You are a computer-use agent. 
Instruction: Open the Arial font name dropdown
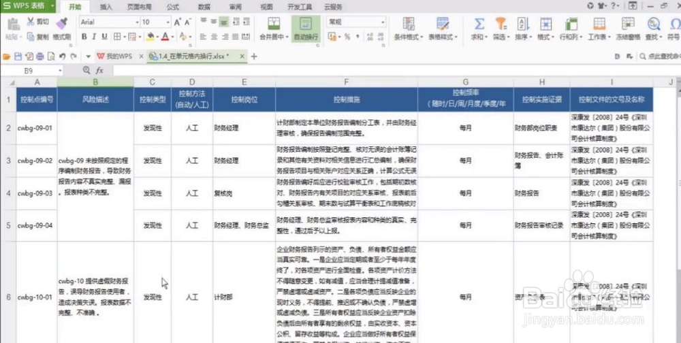138,22
